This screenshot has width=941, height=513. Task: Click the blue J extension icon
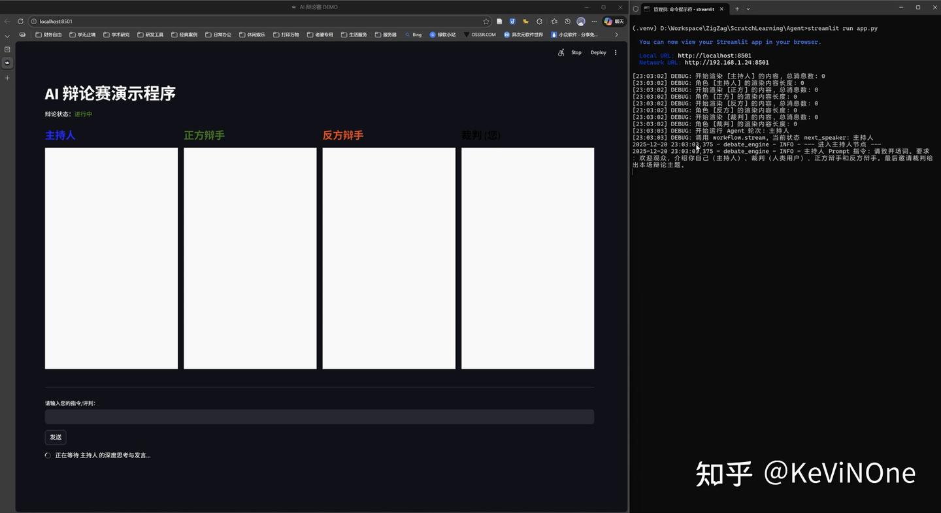(x=512, y=21)
